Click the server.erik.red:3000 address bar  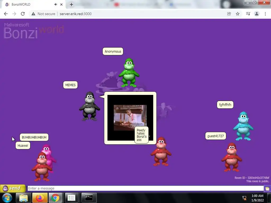75,14
